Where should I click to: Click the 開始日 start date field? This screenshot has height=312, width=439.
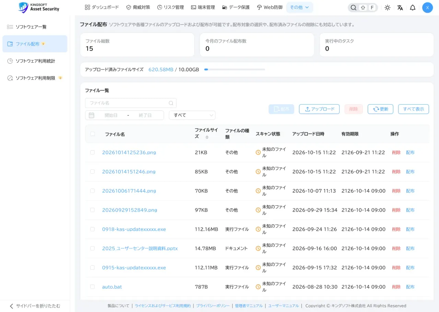(x=111, y=115)
